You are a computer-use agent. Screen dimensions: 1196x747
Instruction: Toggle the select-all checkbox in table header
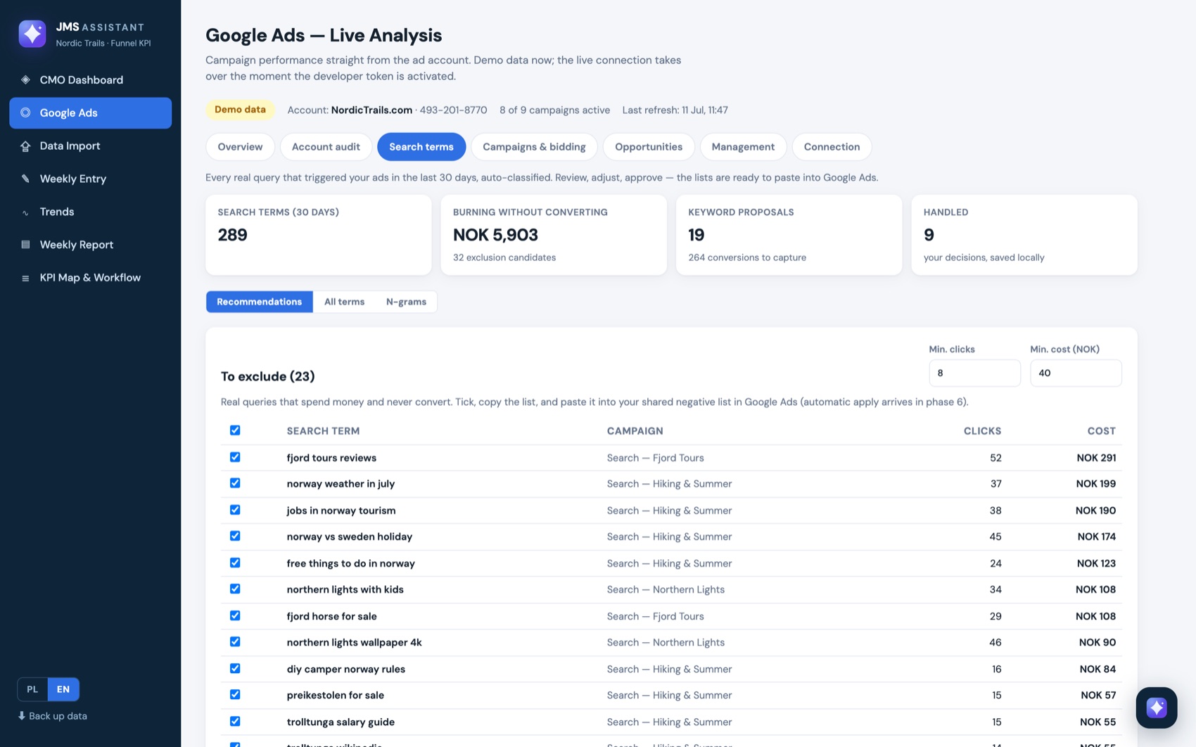[235, 430]
